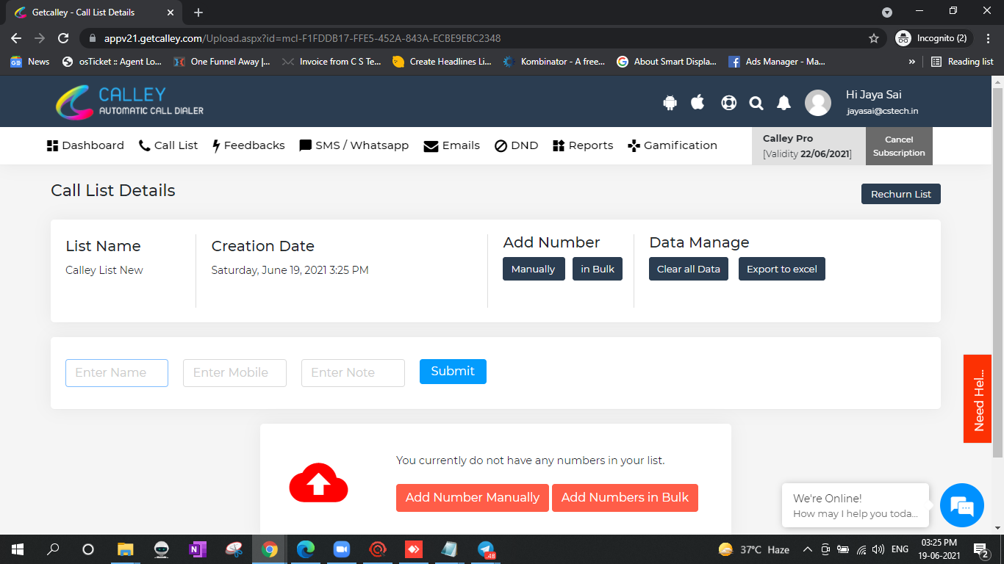The width and height of the screenshot is (1004, 564).
Task: Click the Android app download icon
Action: [x=670, y=103]
